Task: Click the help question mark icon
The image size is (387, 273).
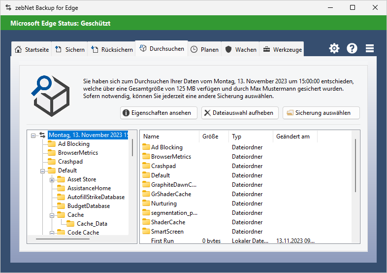Action: (352, 48)
